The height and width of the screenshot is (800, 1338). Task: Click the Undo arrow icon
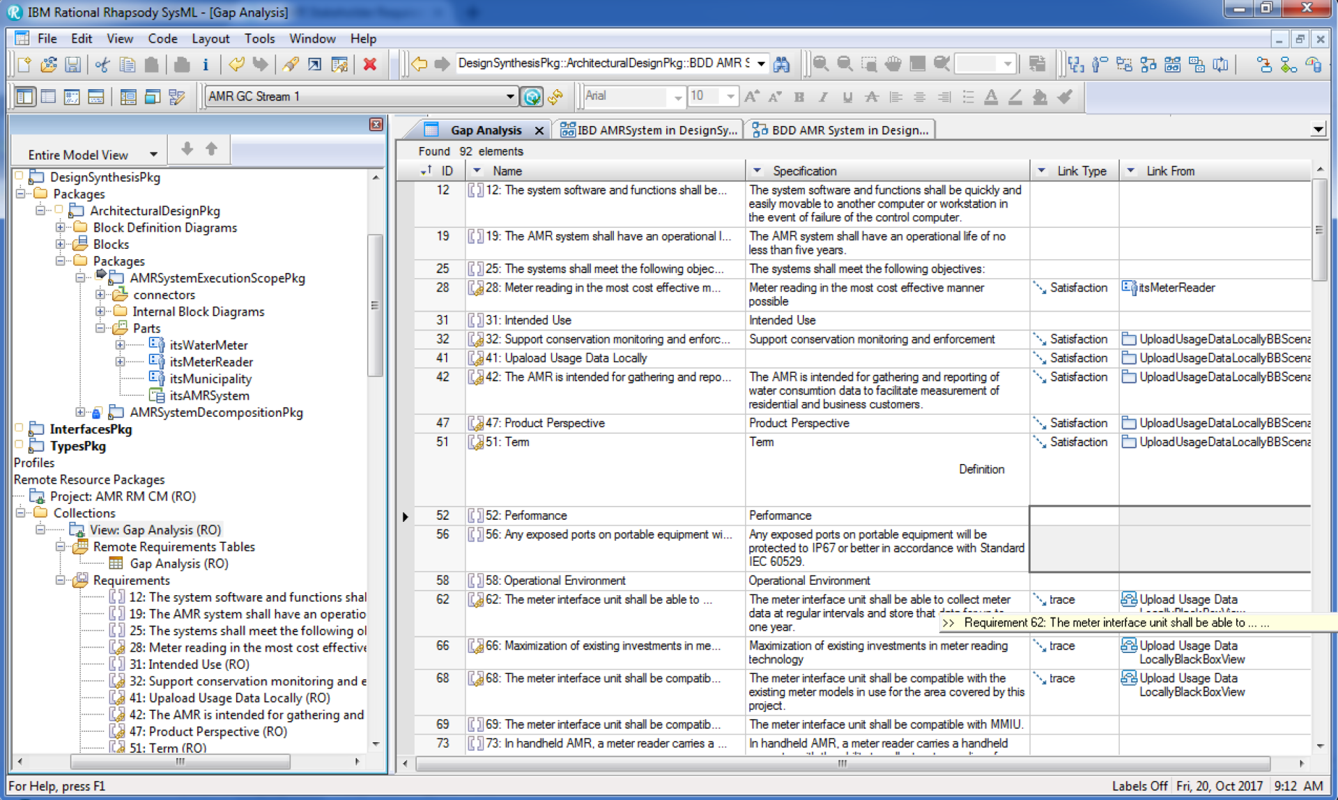pyautogui.click(x=236, y=65)
